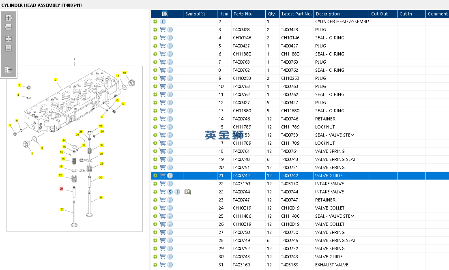Select callout 2 on the cylinder head diagram
The height and width of the screenshot is (270, 449).
pyautogui.click(x=55, y=79)
